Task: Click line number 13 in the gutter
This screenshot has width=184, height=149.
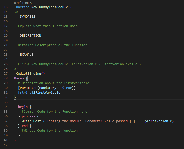Action: coord(6,7)
